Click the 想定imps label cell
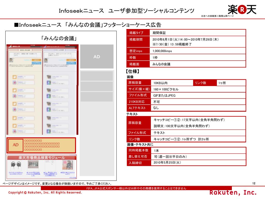This screenshot has height=199, width=265. coord(138,51)
